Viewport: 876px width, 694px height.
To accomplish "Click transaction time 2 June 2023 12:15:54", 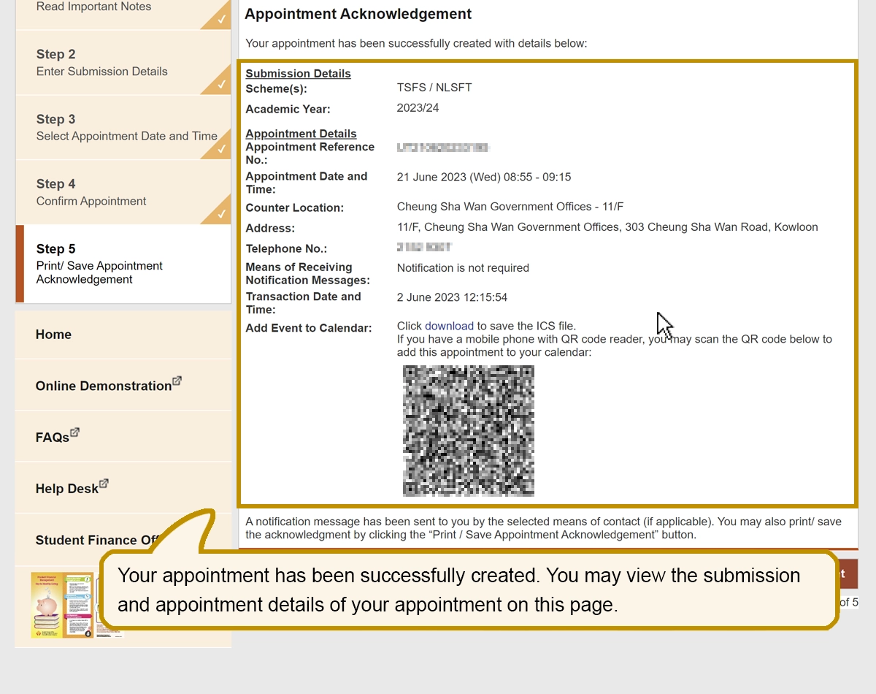I will click(452, 297).
